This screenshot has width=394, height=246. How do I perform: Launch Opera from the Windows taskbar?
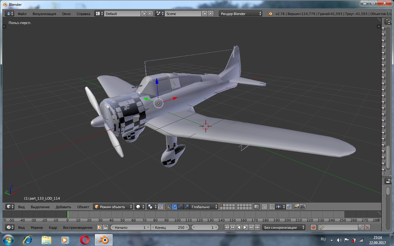click(x=85, y=240)
